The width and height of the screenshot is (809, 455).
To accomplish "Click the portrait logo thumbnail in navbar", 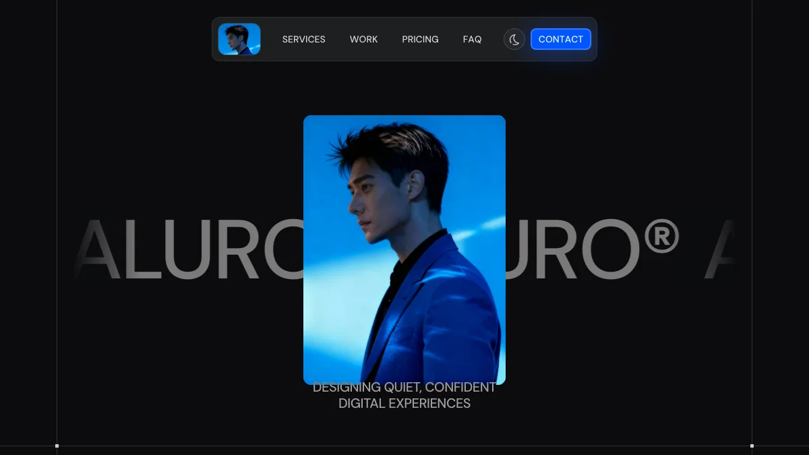I will (239, 39).
